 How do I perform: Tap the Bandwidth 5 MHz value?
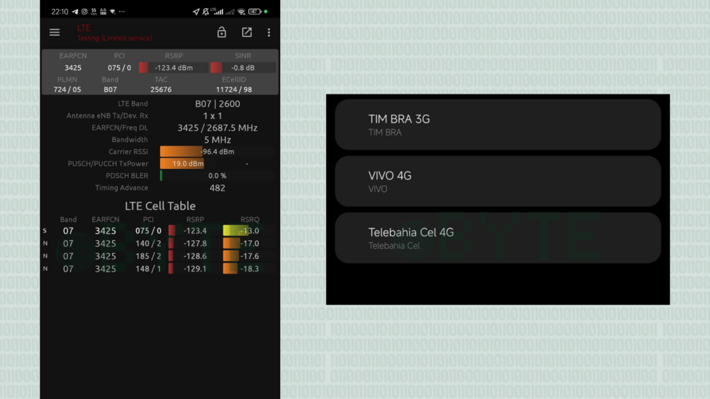coord(217,140)
